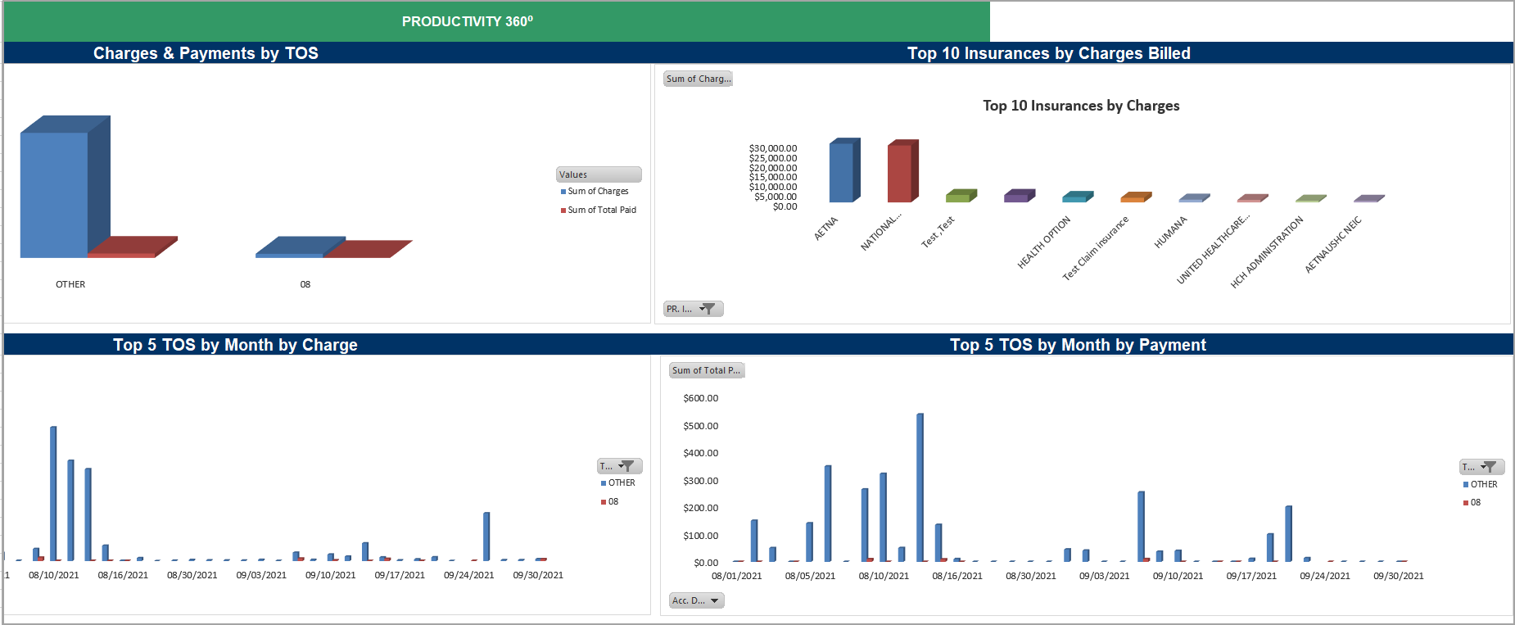This screenshot has width=1515, height=625.
Task: Select the OTHER legend entry in the Payment chart
Action: tap(1483, 484)
